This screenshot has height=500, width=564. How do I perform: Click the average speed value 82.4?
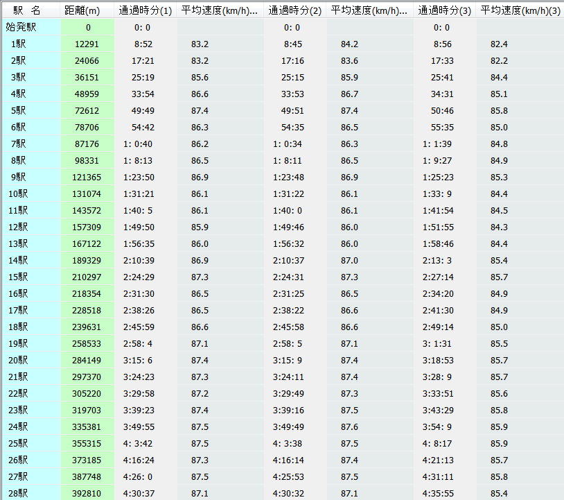500,44
